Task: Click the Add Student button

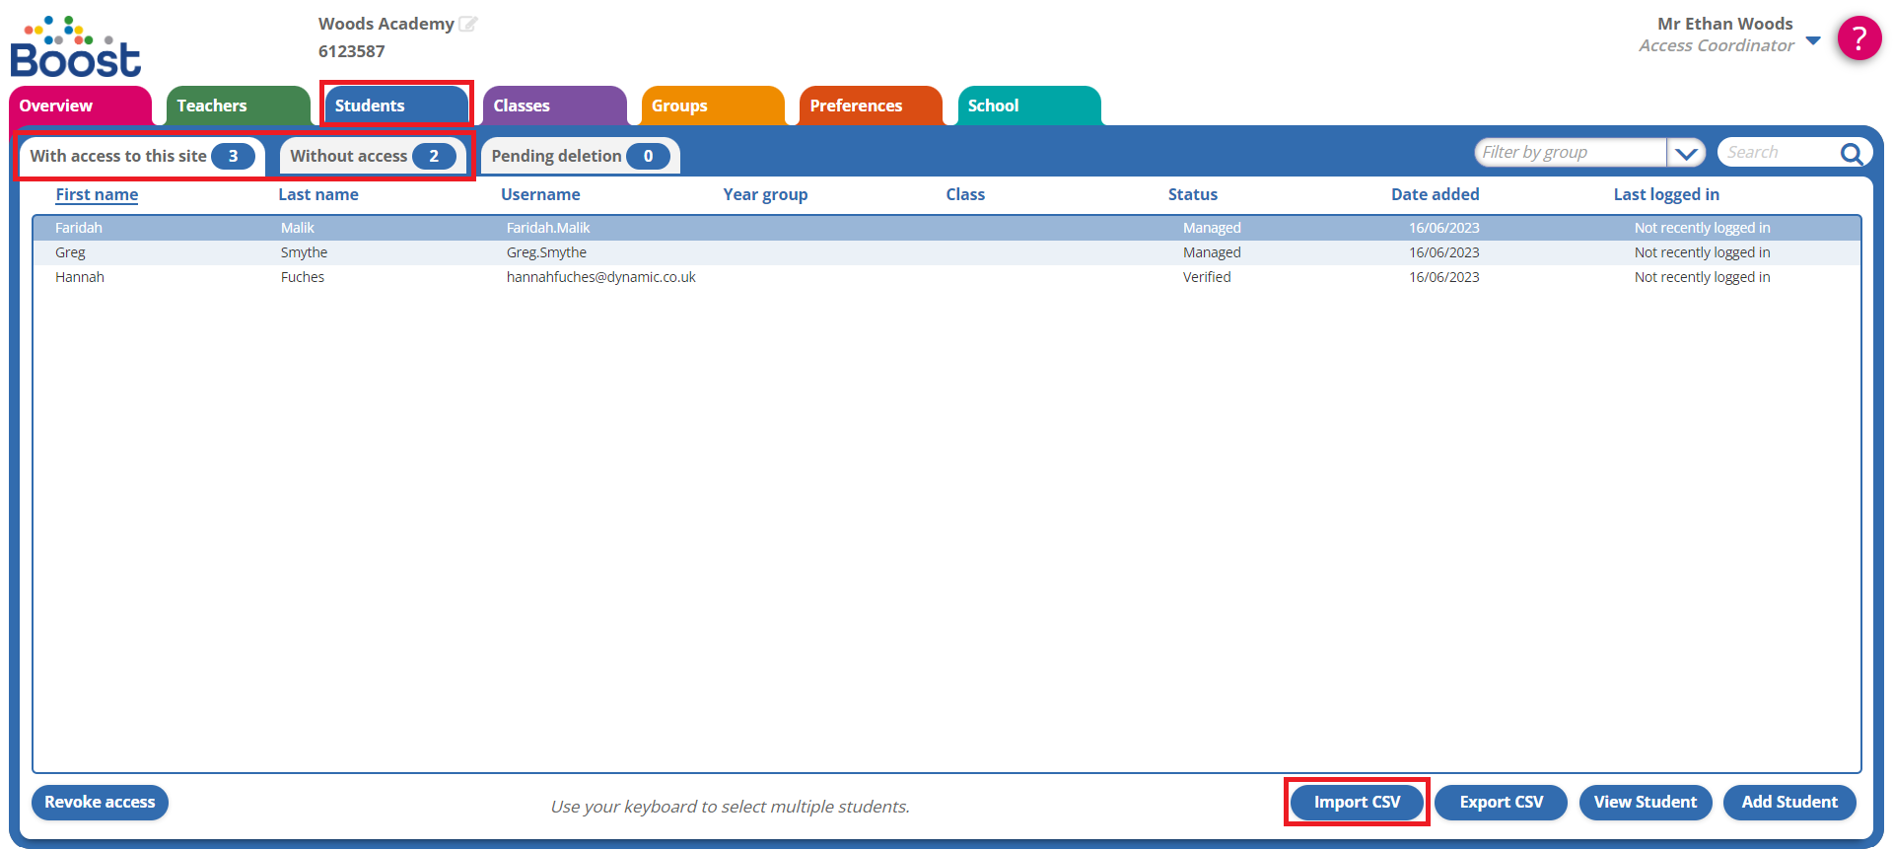Action: click(x=1788, y=802)
